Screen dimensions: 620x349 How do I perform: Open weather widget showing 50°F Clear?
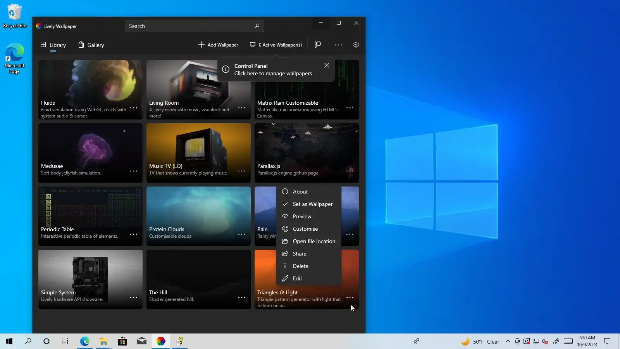point(480,342)
